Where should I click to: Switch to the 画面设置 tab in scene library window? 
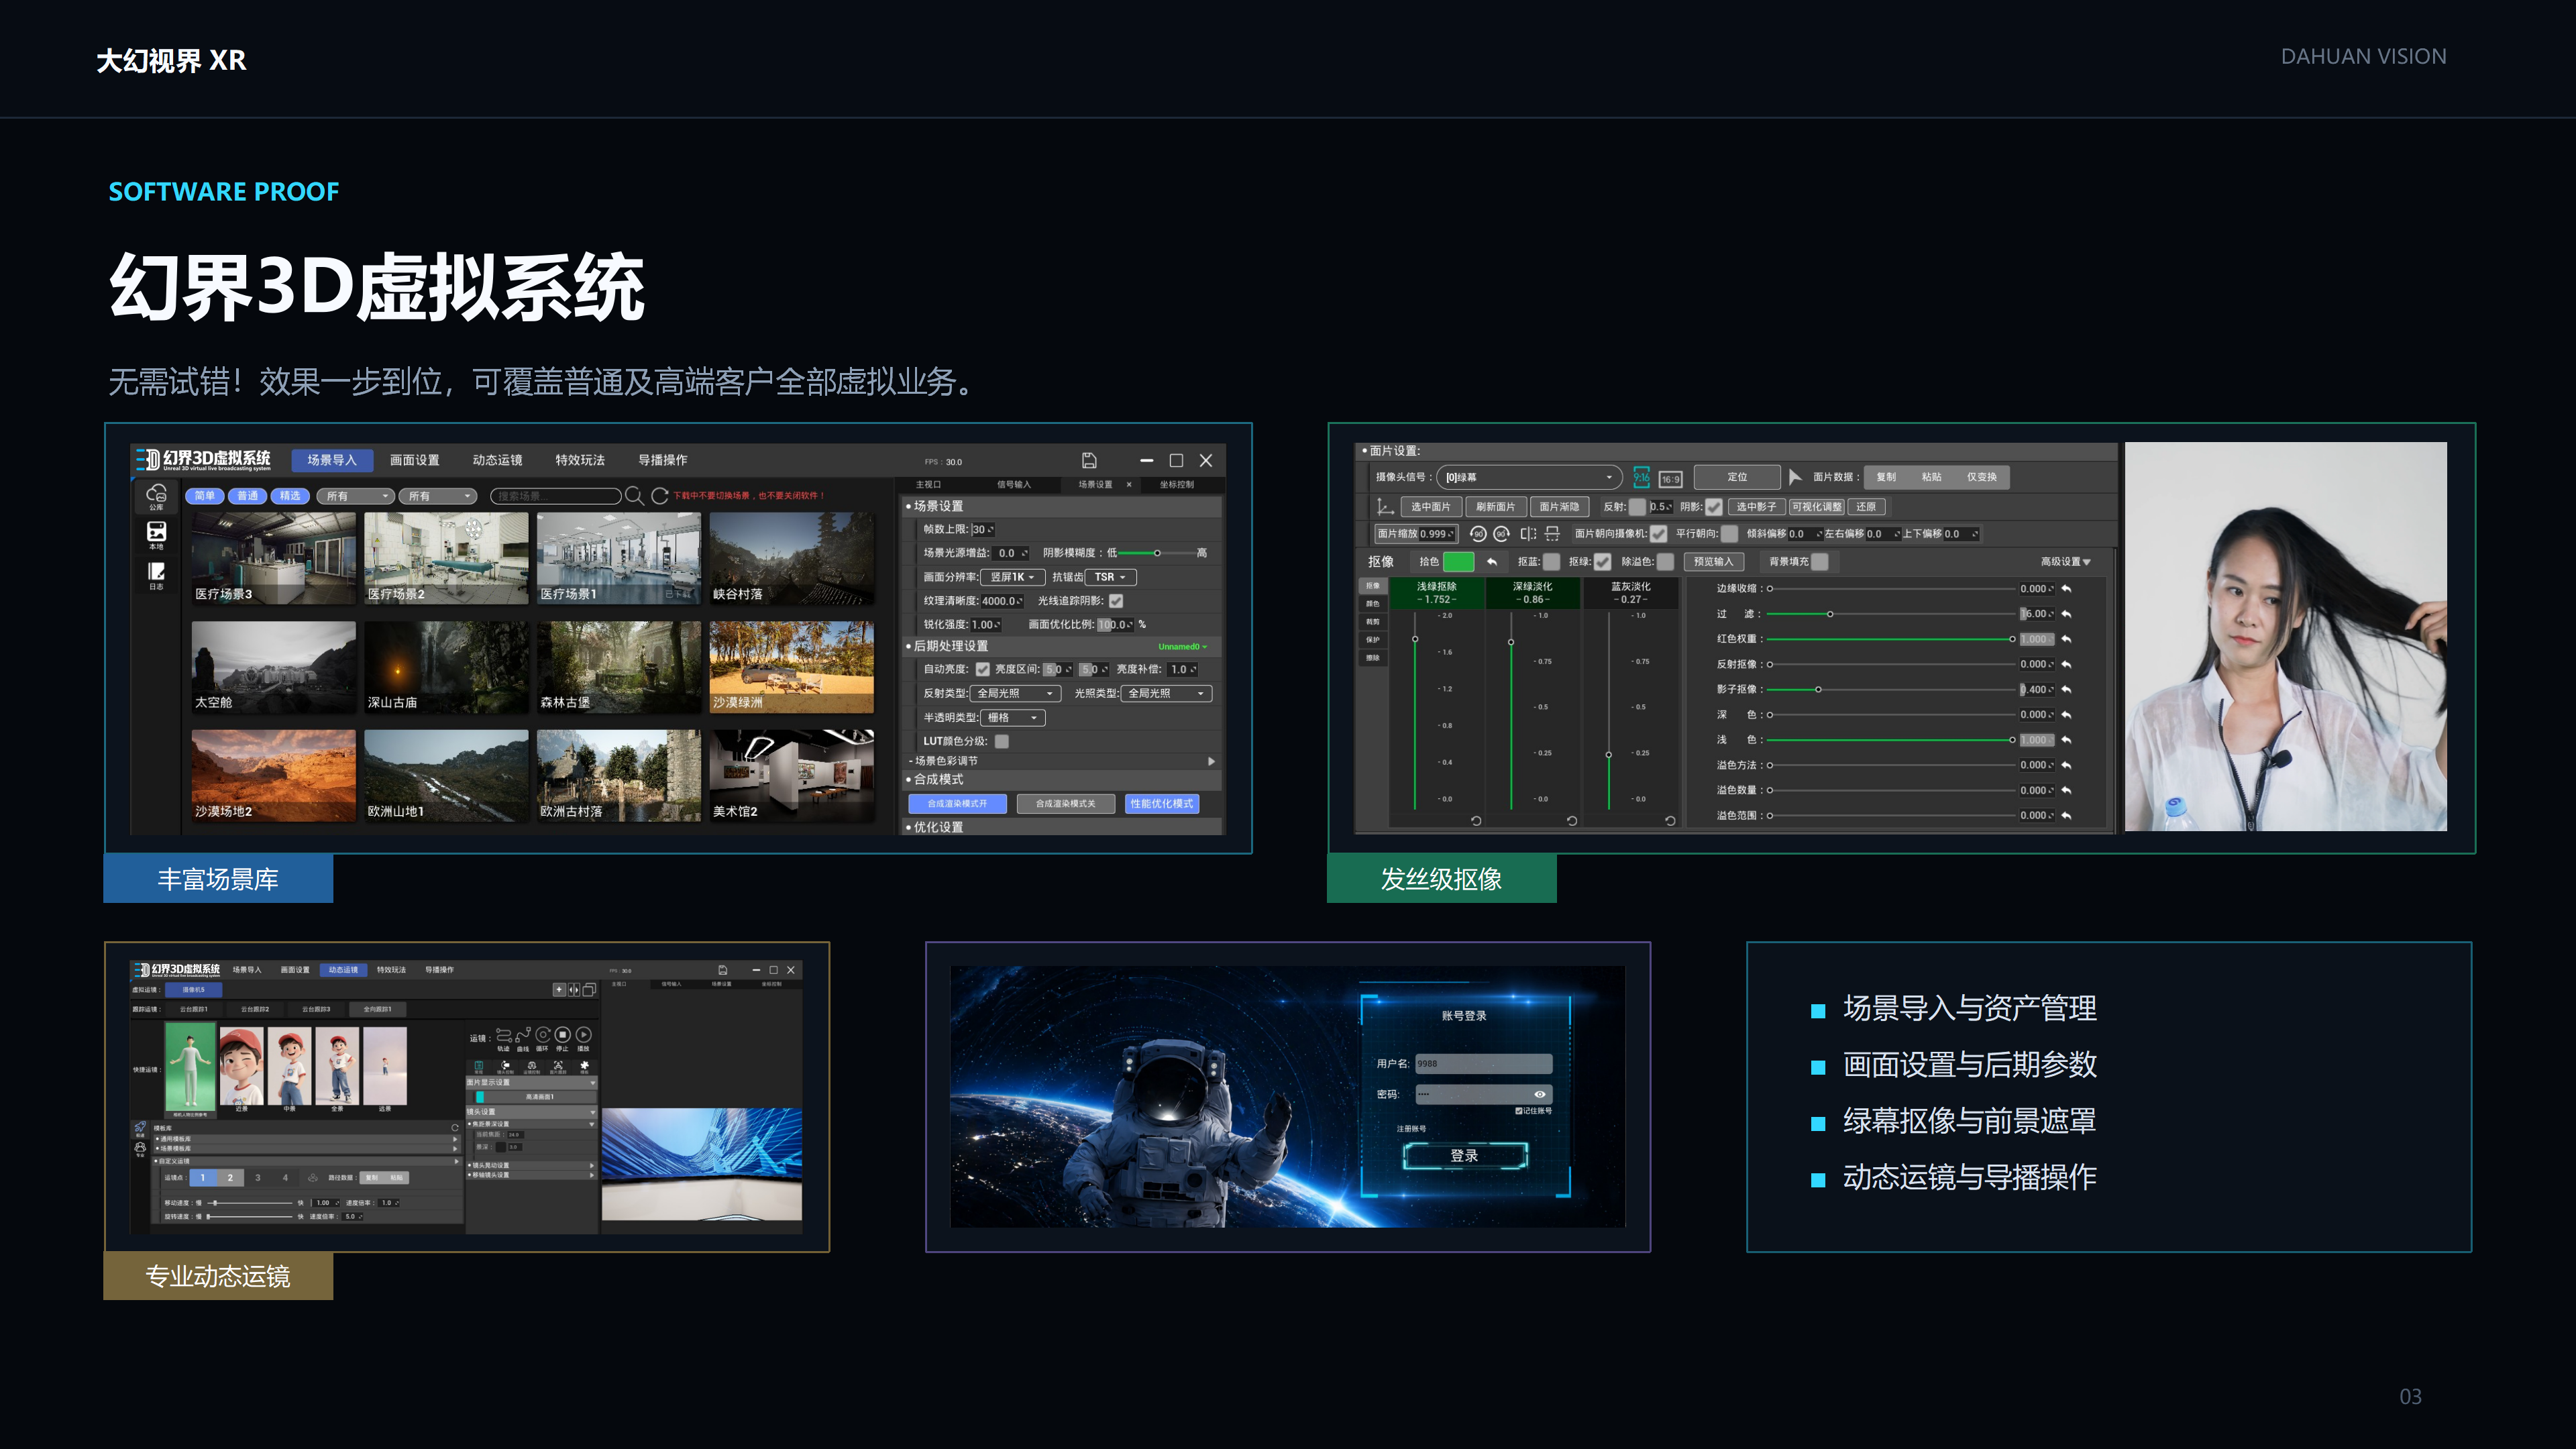(x=414, y=460)
